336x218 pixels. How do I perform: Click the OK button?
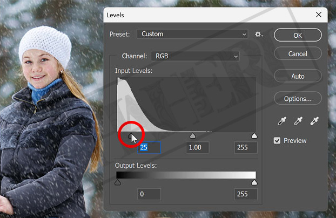click(298, 35)
